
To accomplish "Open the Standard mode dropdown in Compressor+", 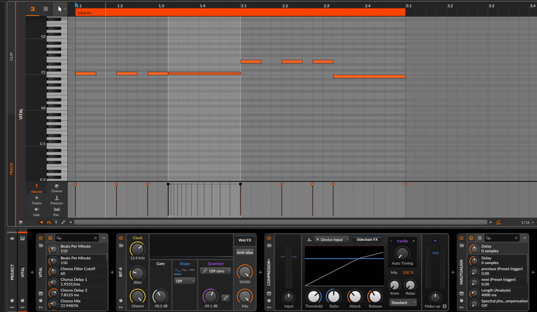I will click(x=402, y=303).
